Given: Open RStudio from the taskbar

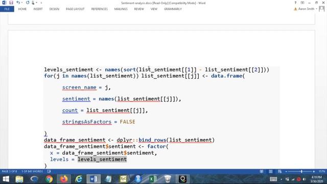Looking at the screenshot, I should (x=138, y=179).
